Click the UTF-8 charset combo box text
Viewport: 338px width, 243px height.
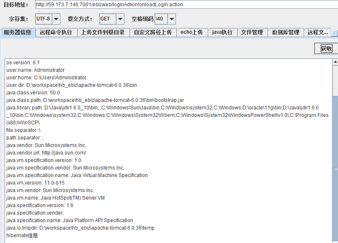(44, 19)
